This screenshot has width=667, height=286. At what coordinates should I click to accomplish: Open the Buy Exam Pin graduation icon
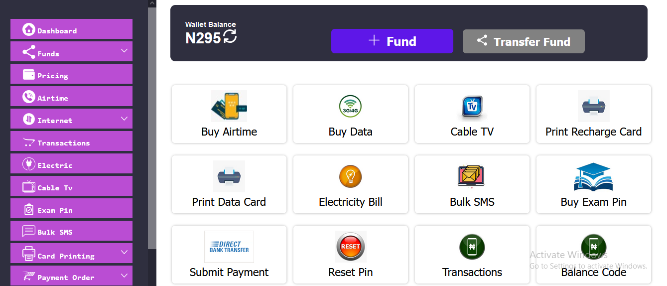tap(593, 176)
